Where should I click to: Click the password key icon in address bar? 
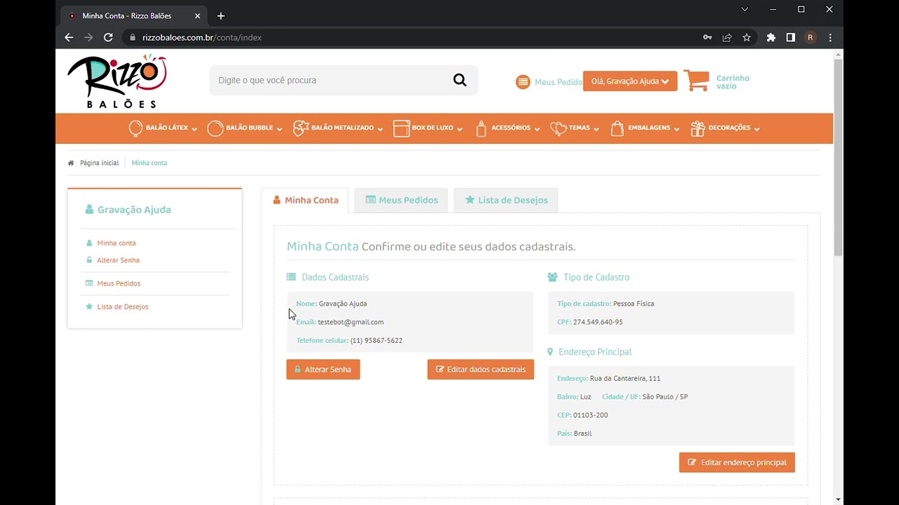tap(707, 37)
